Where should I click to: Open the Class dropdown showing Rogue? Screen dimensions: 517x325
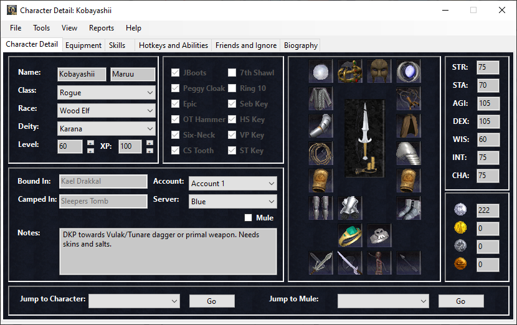(x=106, y=93)
